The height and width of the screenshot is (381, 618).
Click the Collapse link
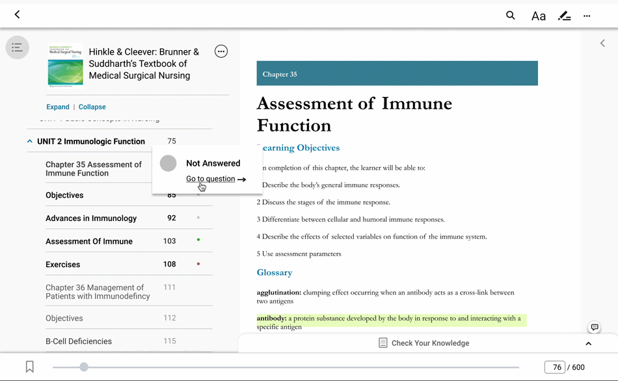point(92,107)
